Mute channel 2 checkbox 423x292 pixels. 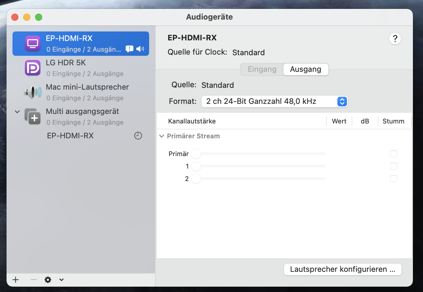pos(394,179)
